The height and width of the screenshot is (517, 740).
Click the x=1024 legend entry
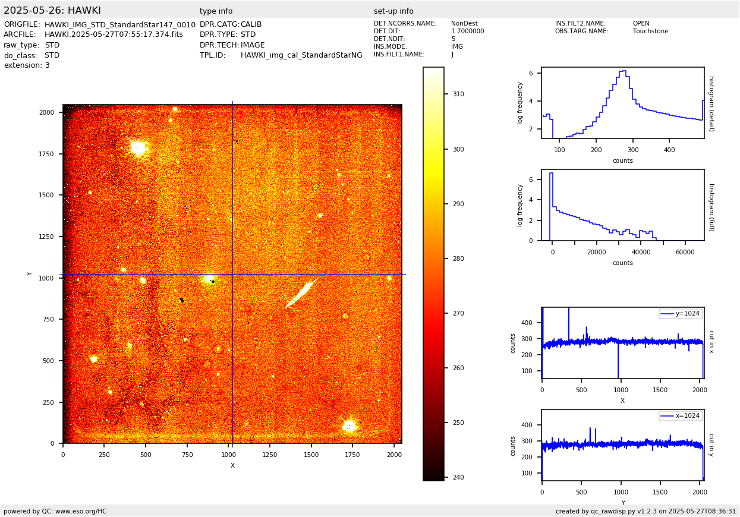click(681, 416)
